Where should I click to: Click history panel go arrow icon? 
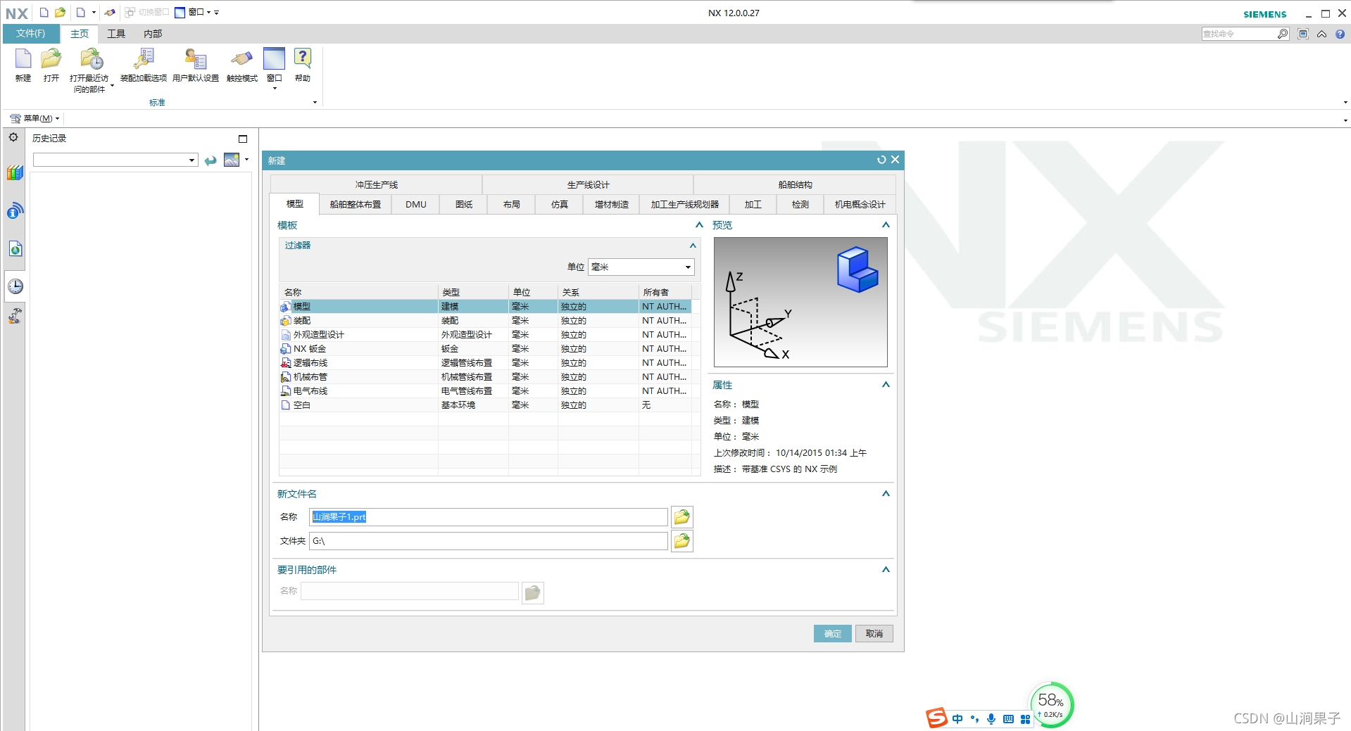coord(210,160)
